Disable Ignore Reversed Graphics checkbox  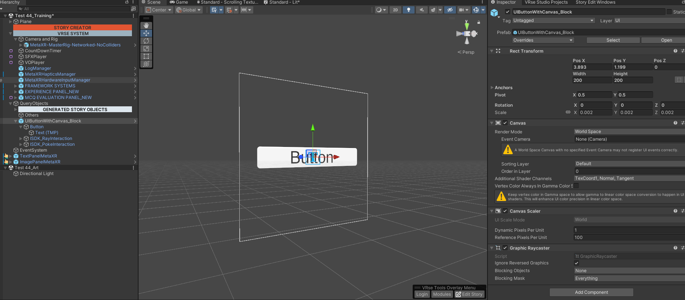(577, 263)
